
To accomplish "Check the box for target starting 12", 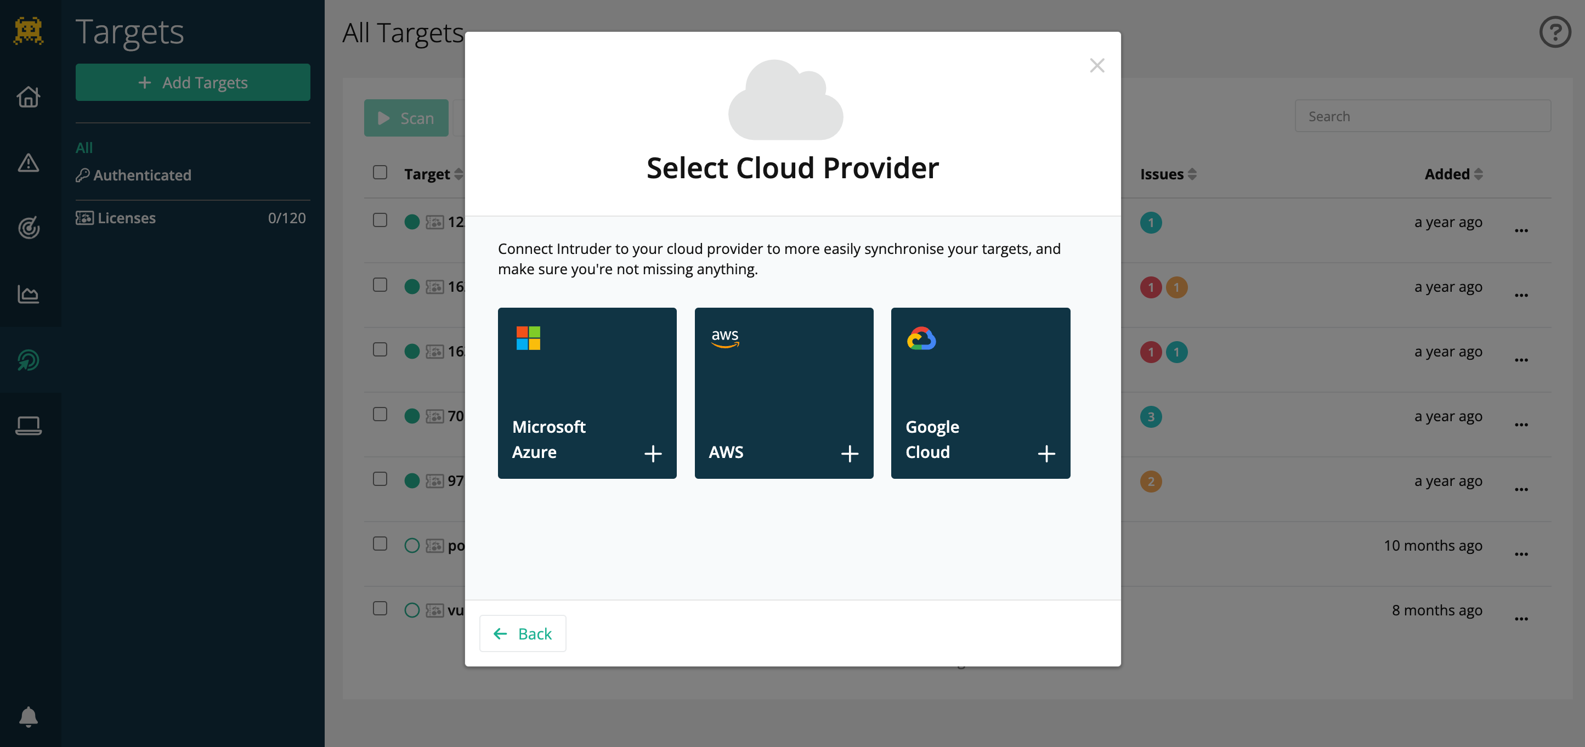I will 380,220.
